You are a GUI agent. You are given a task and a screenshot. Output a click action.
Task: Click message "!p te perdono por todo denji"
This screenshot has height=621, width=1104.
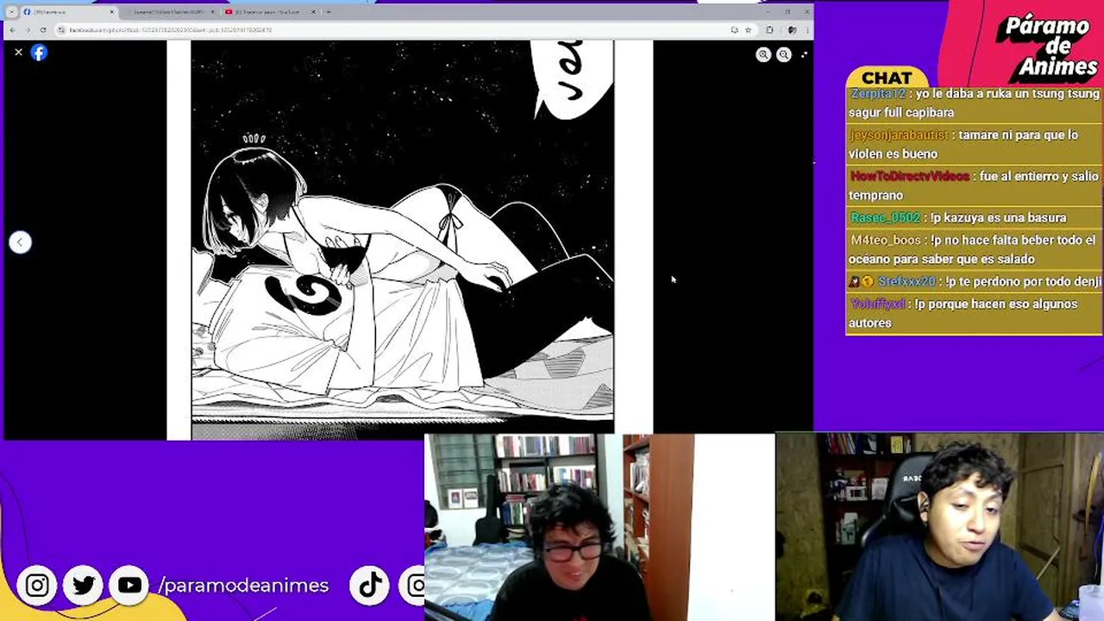[1022, 281]
